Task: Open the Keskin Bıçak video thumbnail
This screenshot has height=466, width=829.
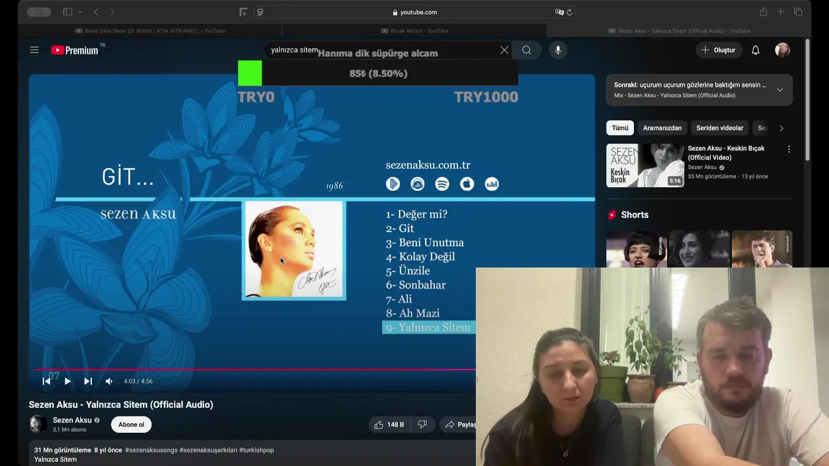Action: [x=645, y=165]
